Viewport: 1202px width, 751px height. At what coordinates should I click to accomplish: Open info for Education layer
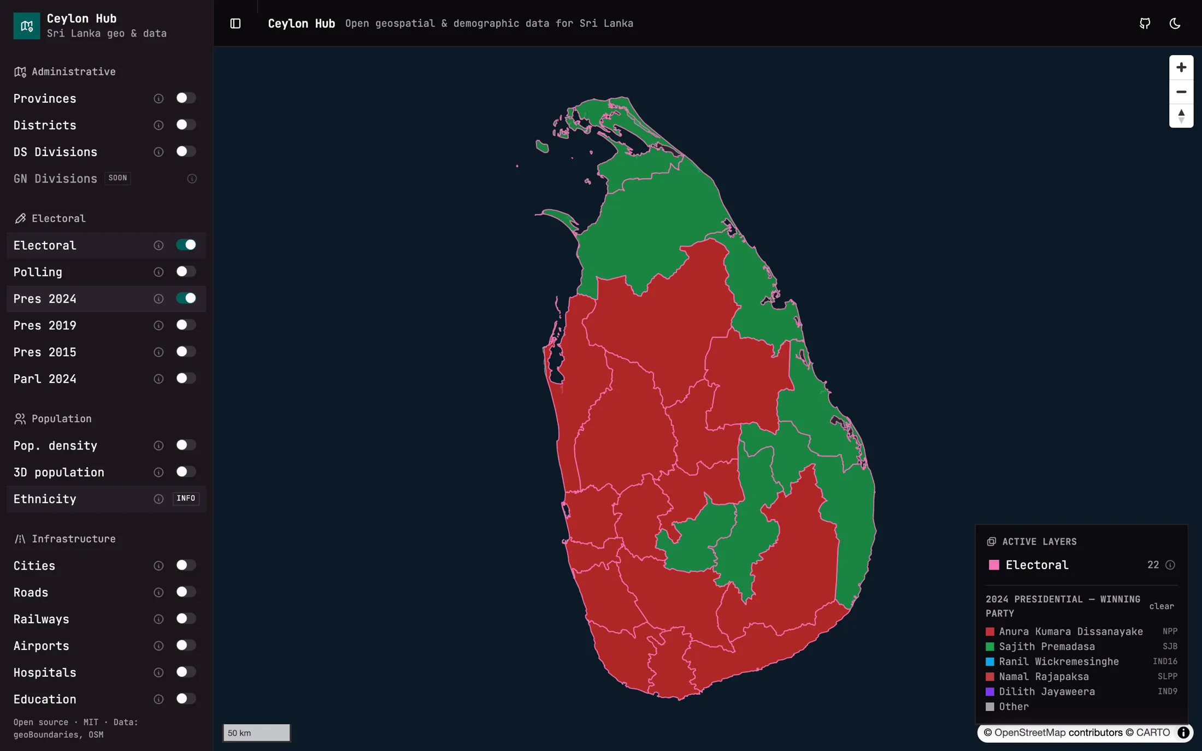158,700
